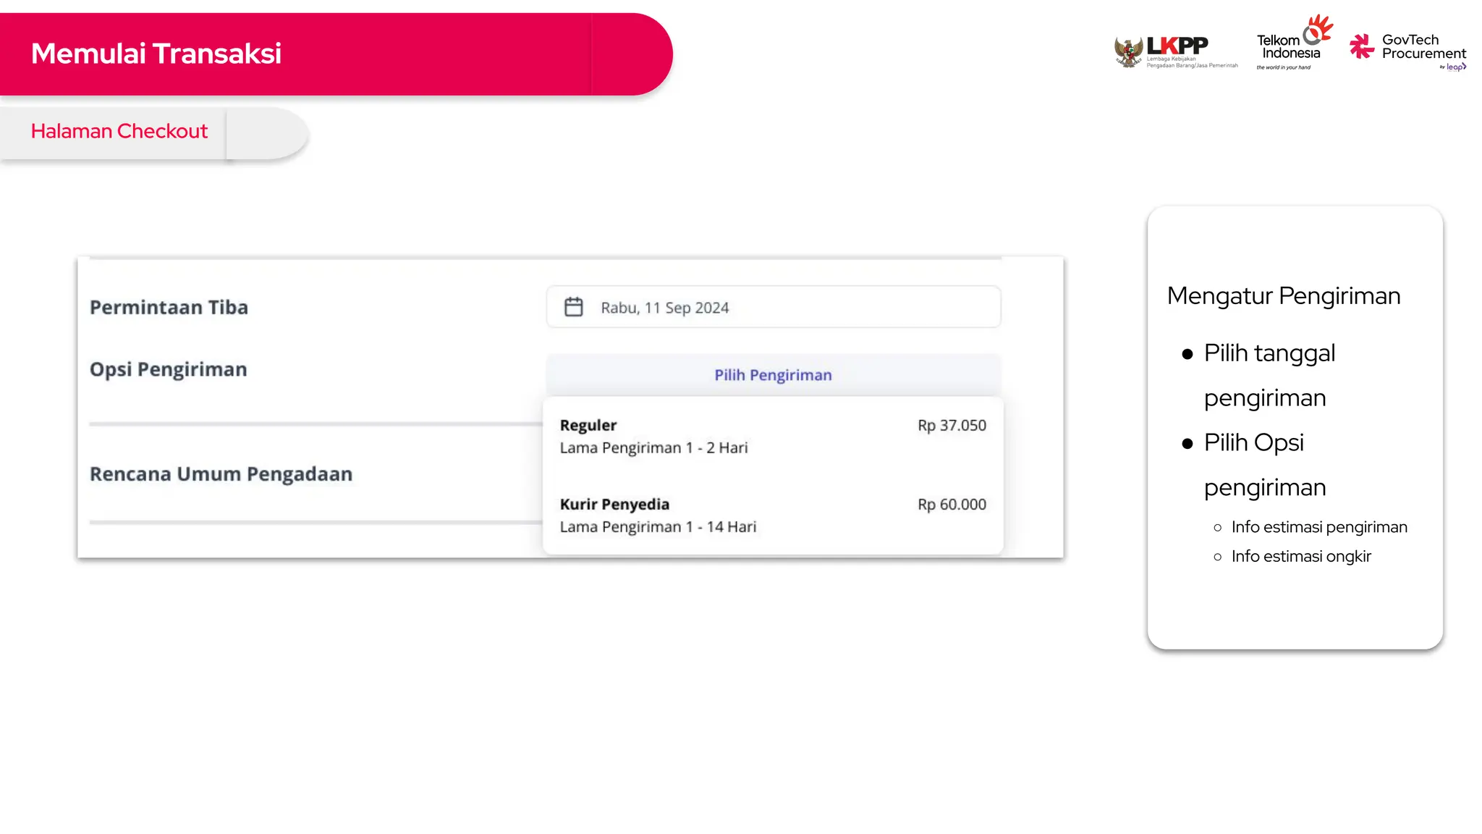Image resolution: width=1482 pixels, height=834 pixels.
Task: Click the Mengatur Pengiriman panel title
Action: pyautogui.click(x=1284, y=296)
